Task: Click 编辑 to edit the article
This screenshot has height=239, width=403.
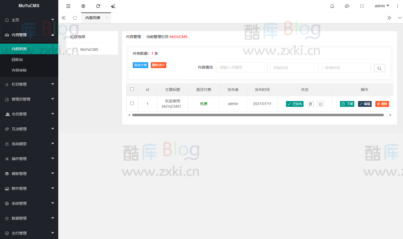Action: 365,104
